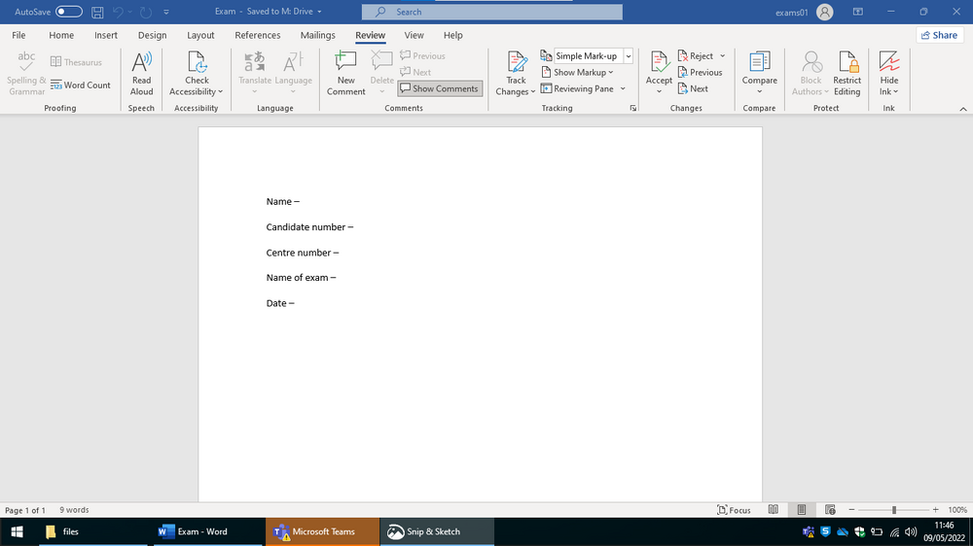Click the 100% zoom level
Screen dimensions: 973x546
pyautogui.click(x=956, y=510)
